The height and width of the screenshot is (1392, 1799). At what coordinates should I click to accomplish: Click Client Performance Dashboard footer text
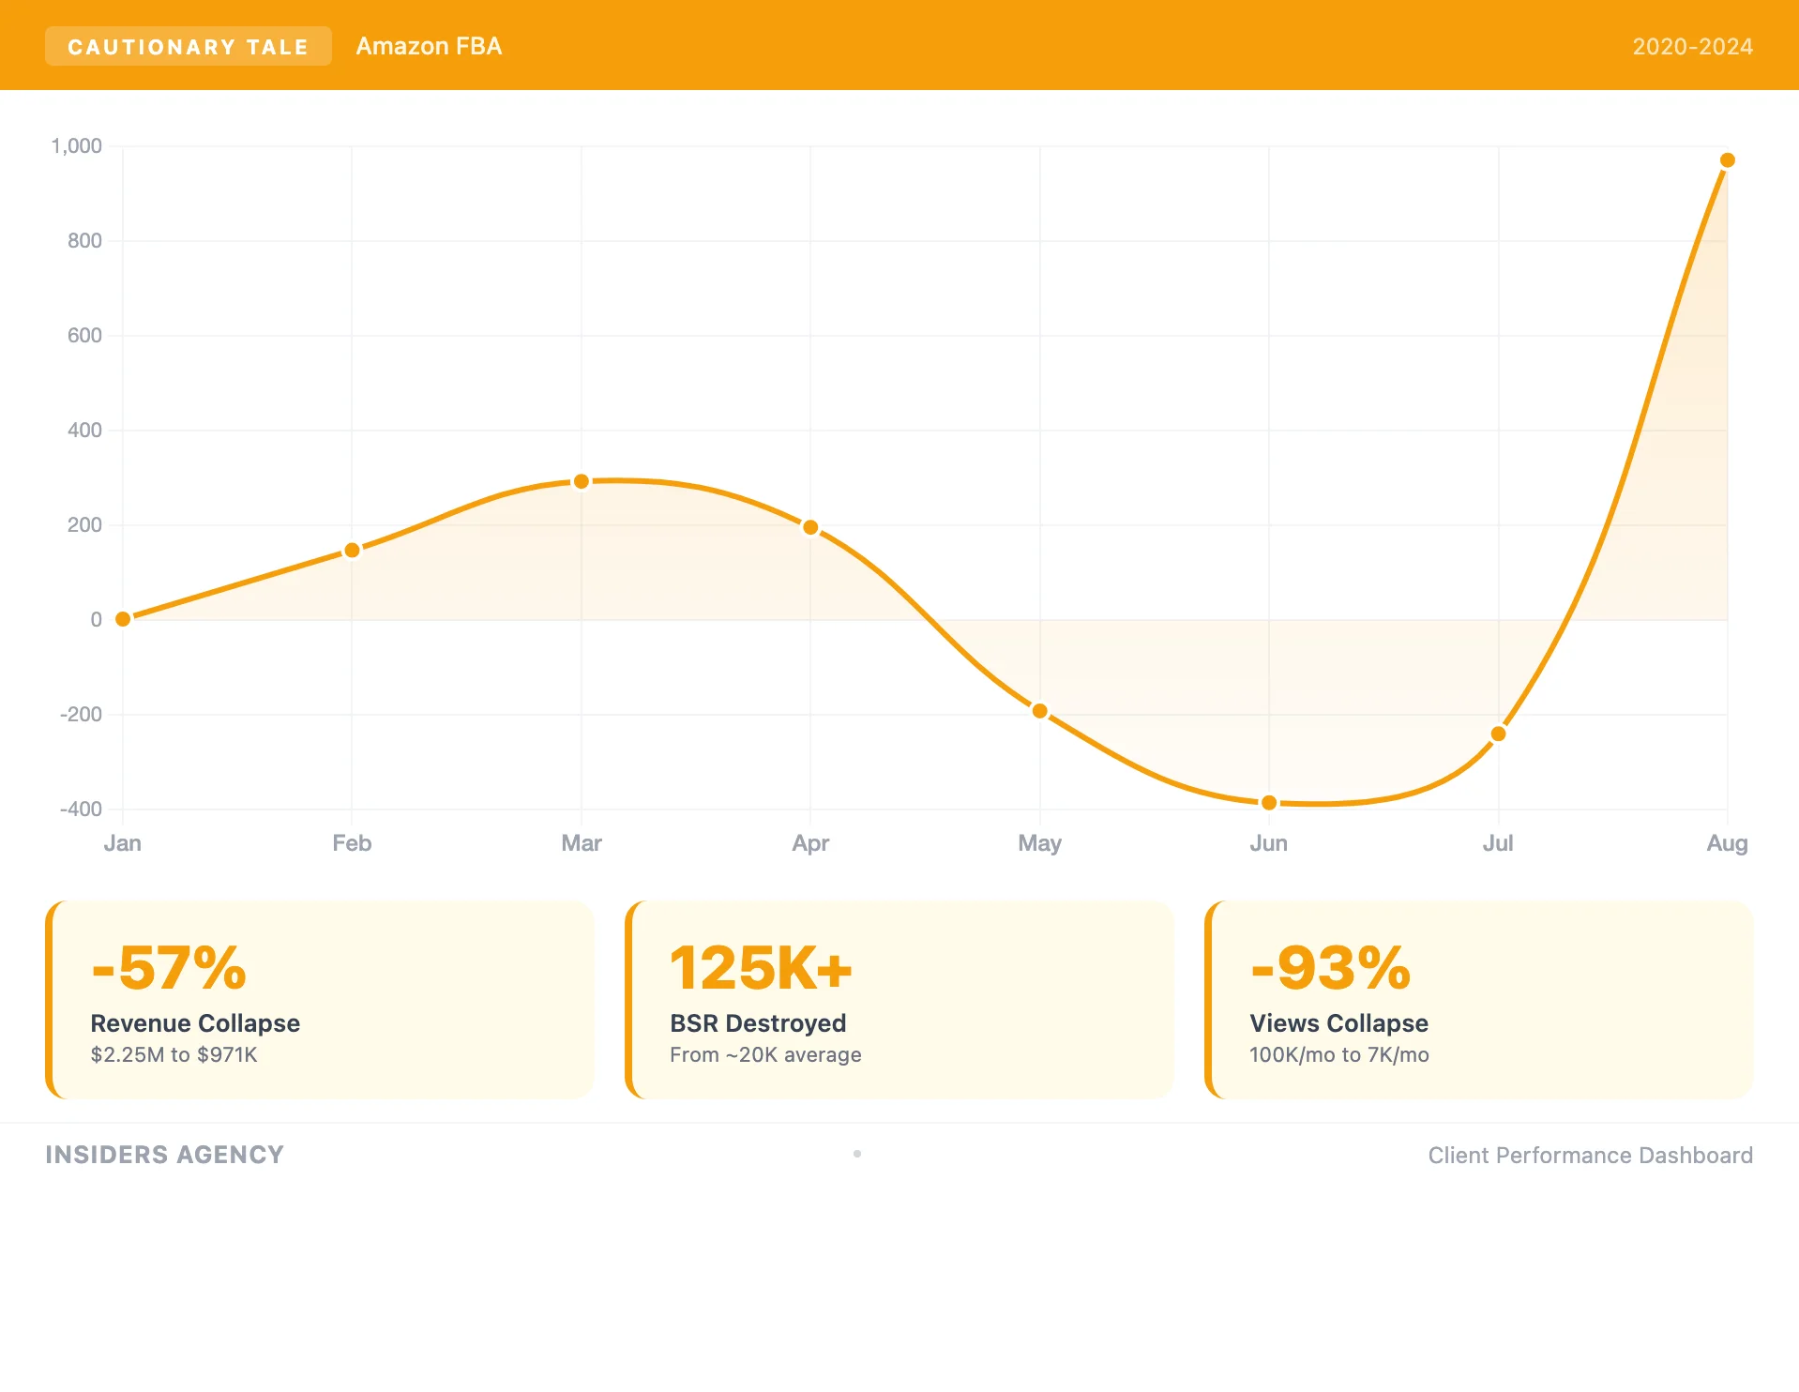[1590, 1156]
